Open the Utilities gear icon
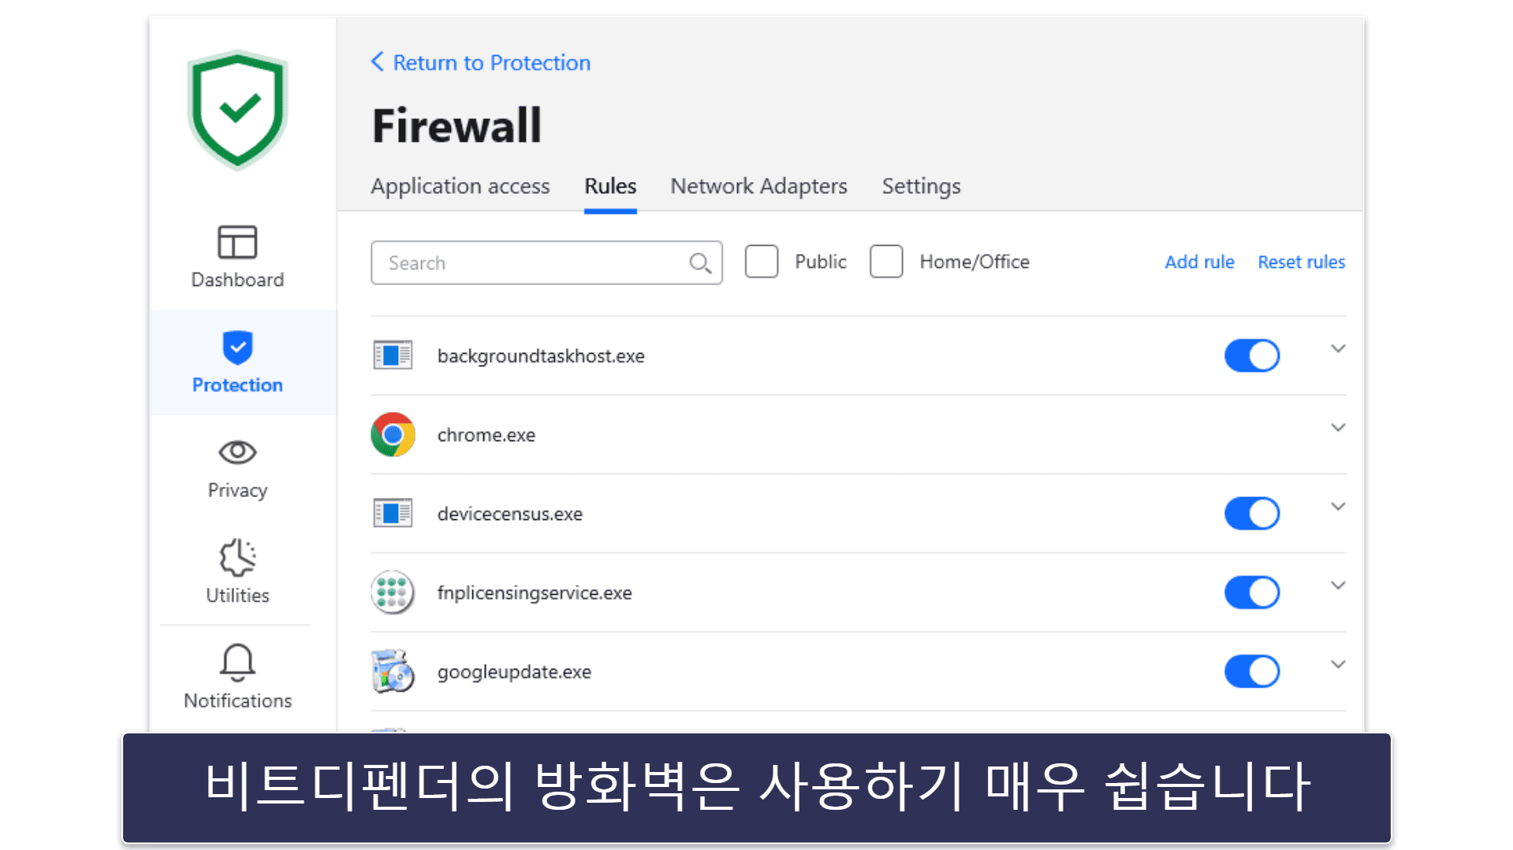The image size is (1513, 850). [x=237, y=558]
